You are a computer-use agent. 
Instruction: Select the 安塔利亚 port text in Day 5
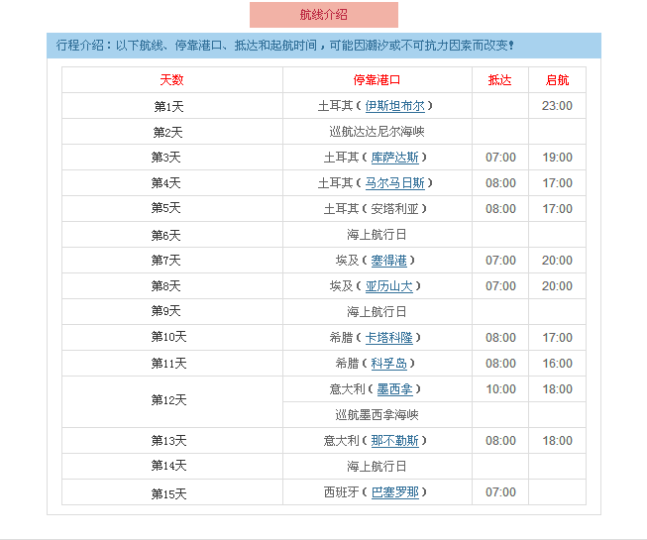tap(395, 209)
